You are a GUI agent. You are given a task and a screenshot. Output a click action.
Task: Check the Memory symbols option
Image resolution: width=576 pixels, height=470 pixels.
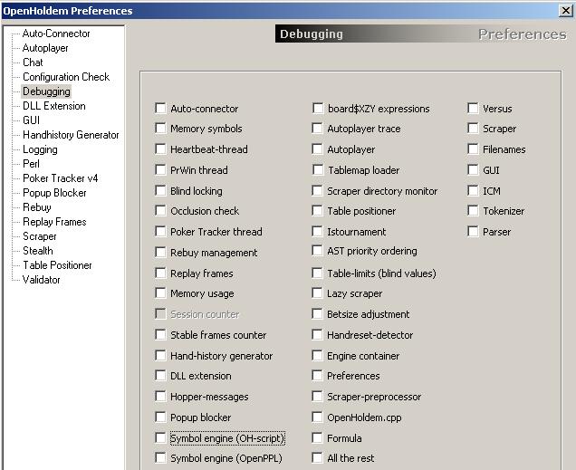160,129
